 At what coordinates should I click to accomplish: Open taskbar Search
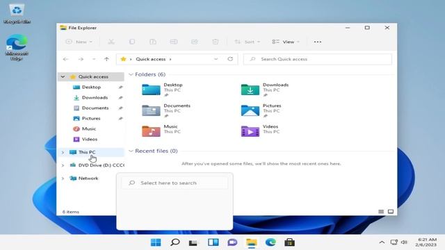pos(175,242)
